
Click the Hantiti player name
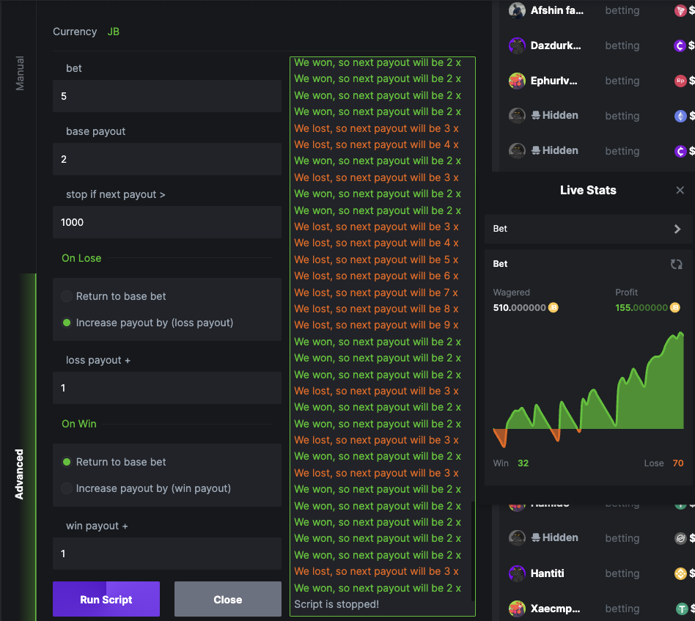tap(548, 573)
